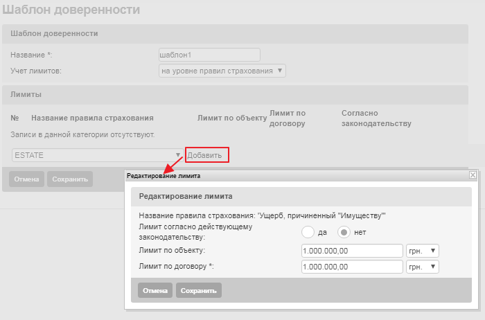The height and width of the screenshot is (320, 485).
Task: Click the 'Лимит по объекту:' label in dialog
Action: tap(172, 250)
